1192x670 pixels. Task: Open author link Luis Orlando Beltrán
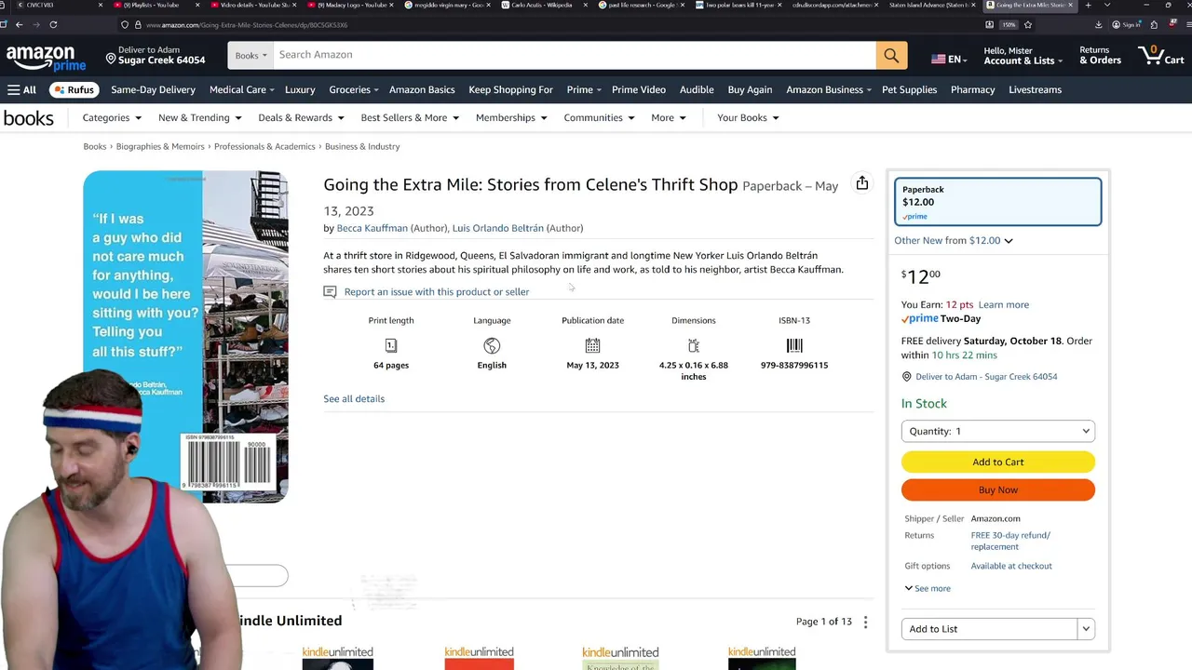[497, 228]
